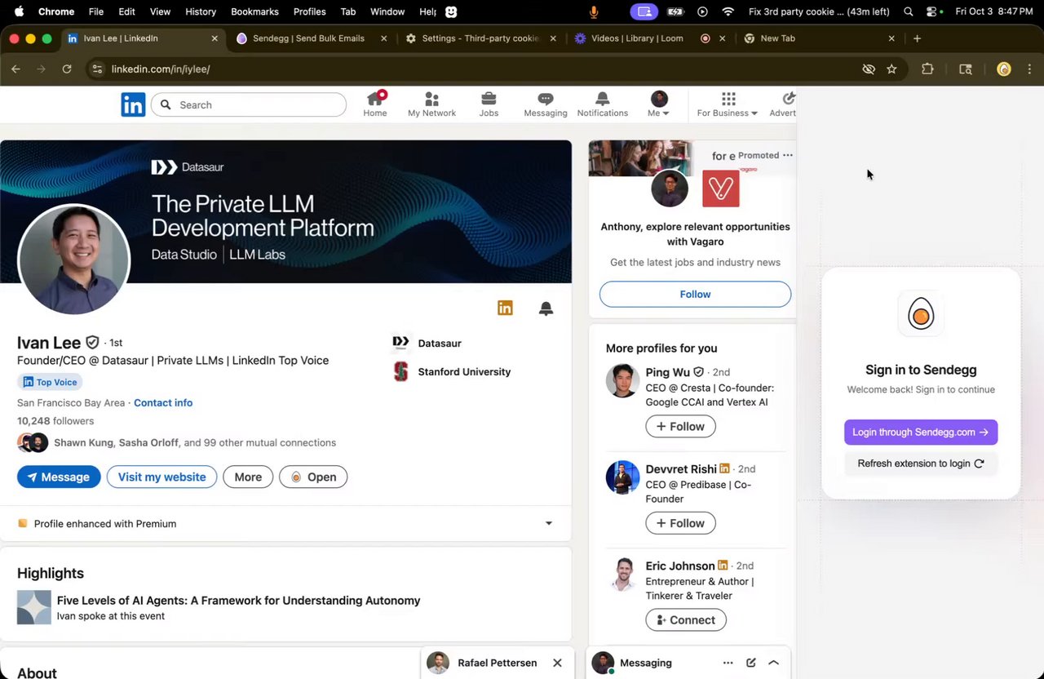Open the More actions menu on profile
1044x679 pixels.
pyautogui.click(x=248, y=477)
